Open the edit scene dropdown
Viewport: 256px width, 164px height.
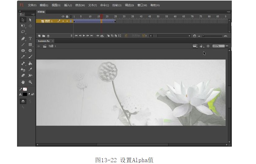tap(195, 46)
